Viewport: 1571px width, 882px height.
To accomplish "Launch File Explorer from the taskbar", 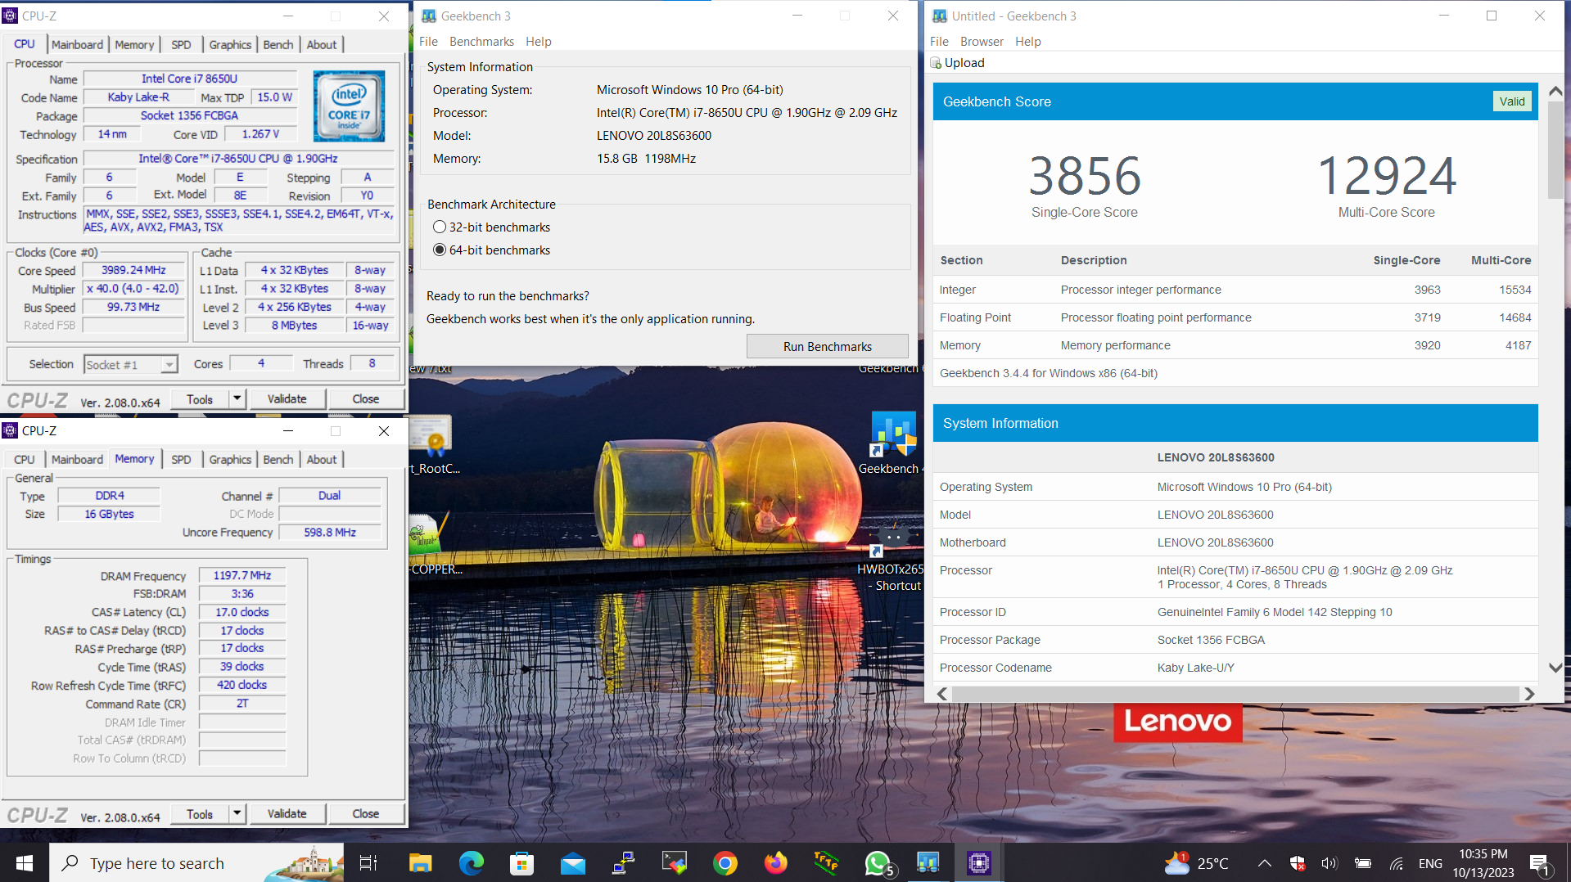I will [x=420, y=862].
